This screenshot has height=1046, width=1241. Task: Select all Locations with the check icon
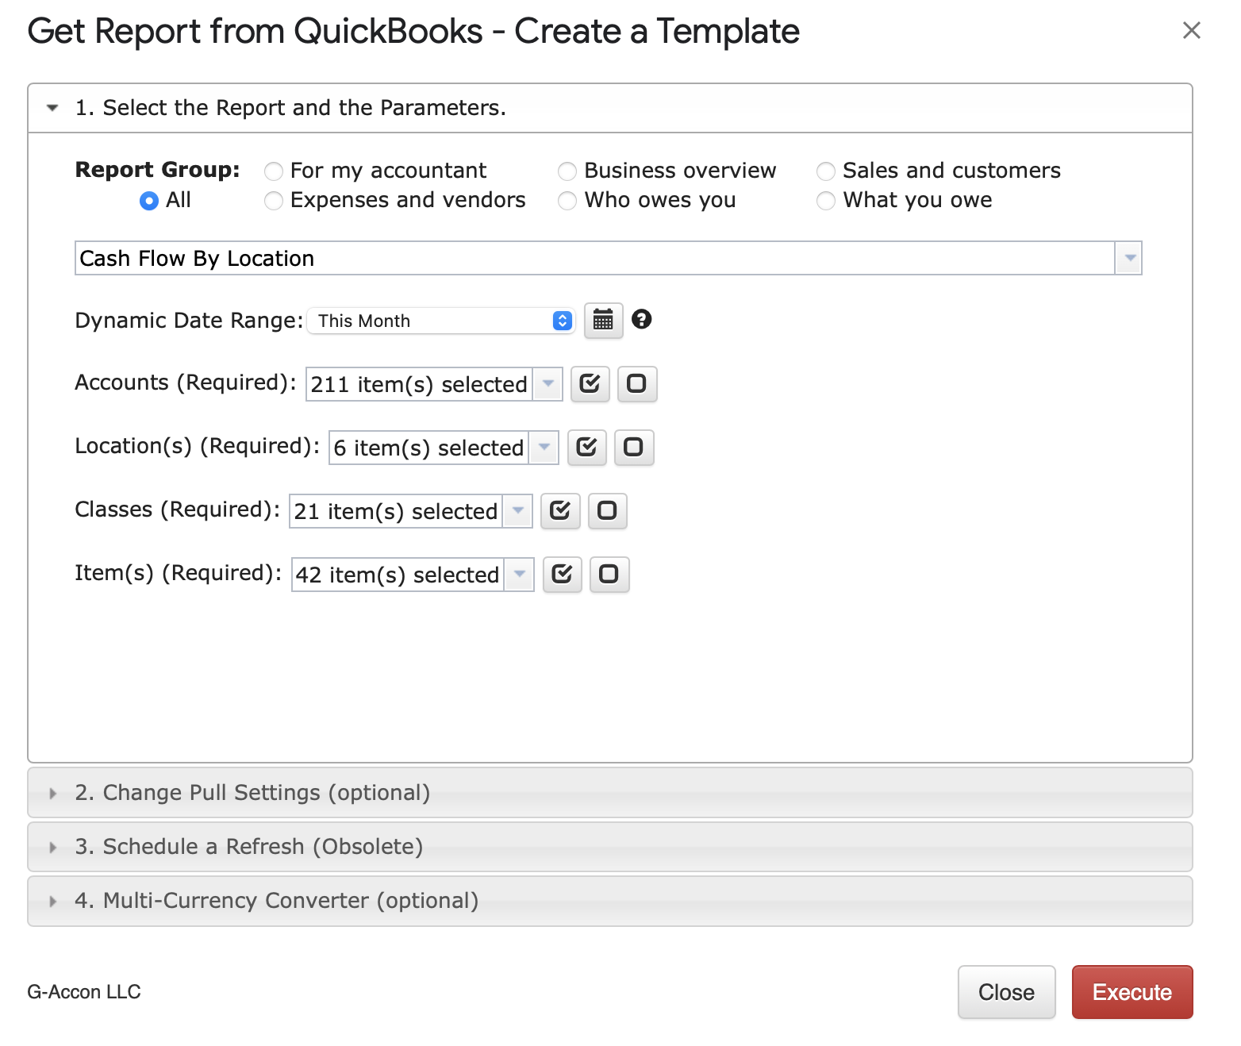click(586, 448)
